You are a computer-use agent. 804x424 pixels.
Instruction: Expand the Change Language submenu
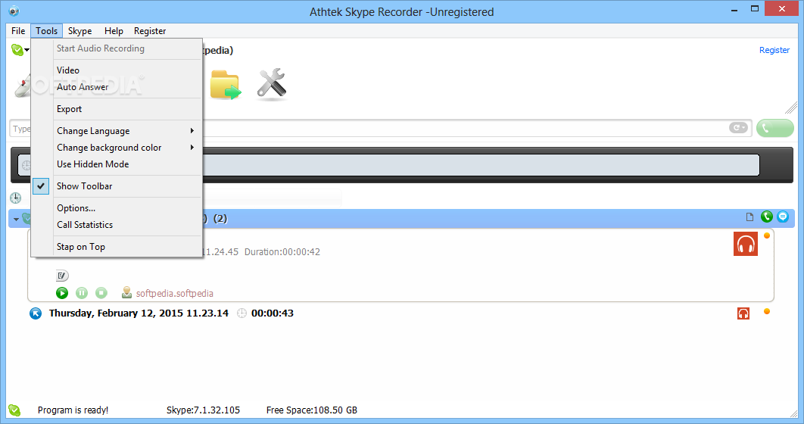click(117, 131)
